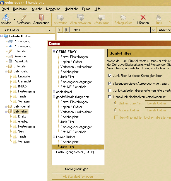This screenshot has height=181, width=171.
Task: Select the INBOX folder under oebis-baltic
Action: 23,86
